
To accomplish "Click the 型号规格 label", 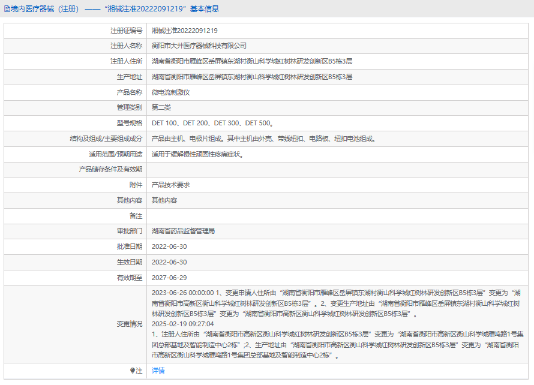I will point(130,123).
